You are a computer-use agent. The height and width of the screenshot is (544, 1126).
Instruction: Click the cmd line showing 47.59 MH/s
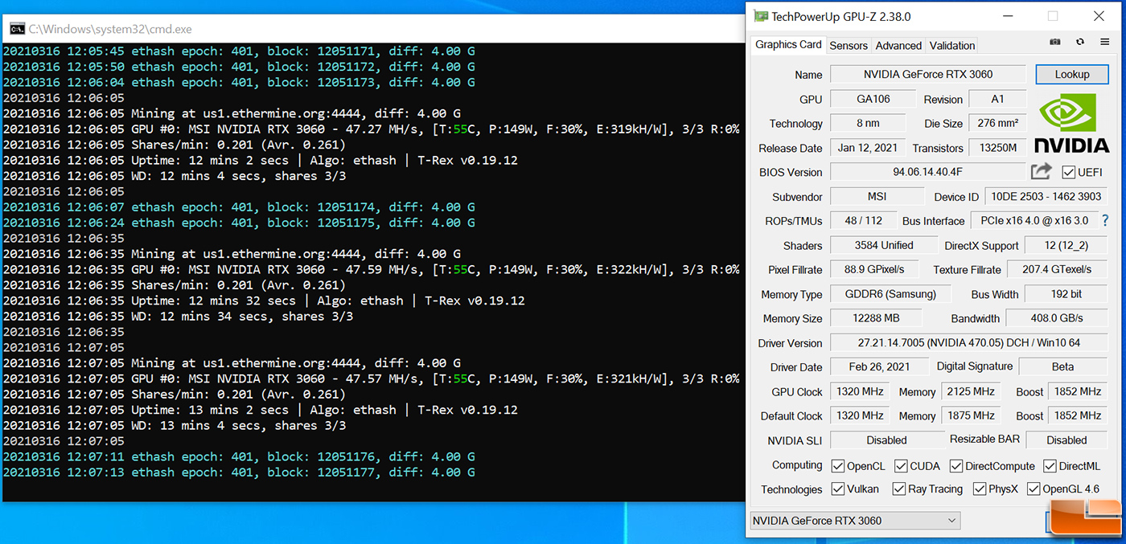click(371, 270)
